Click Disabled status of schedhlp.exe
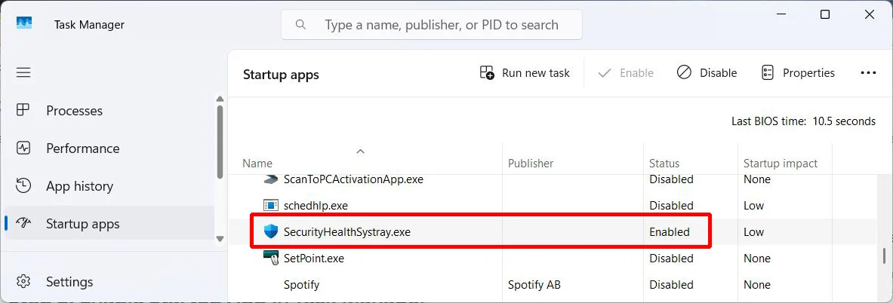Image resolution: width=893 pixels, height=303 pixels. pyautogui.click(x=672, y=205)
